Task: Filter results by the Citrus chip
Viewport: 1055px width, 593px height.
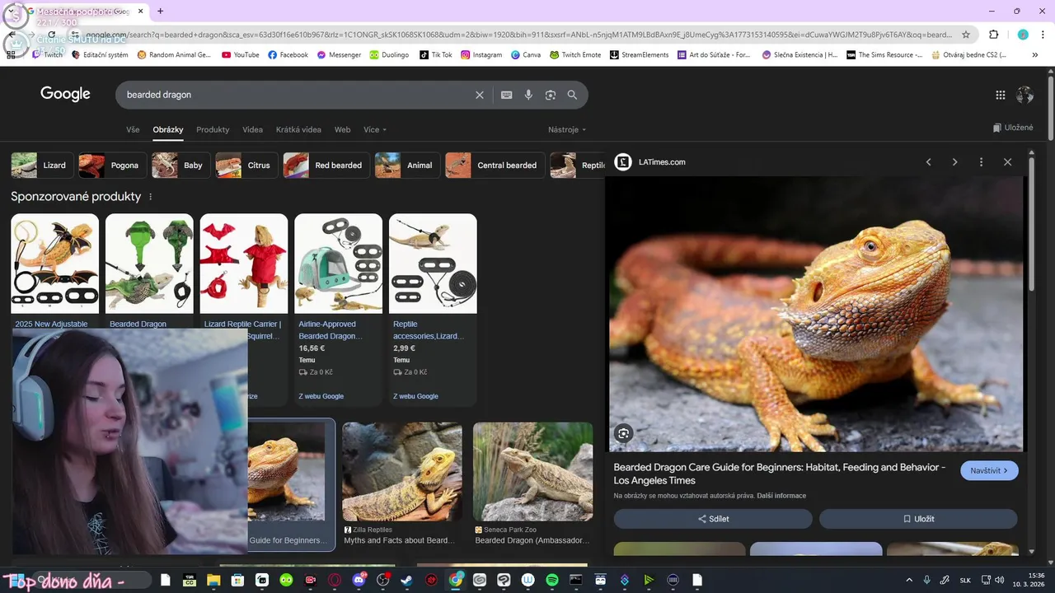Action: (247, 166)
